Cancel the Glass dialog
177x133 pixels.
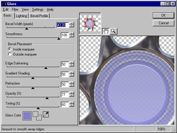(163, 23)
